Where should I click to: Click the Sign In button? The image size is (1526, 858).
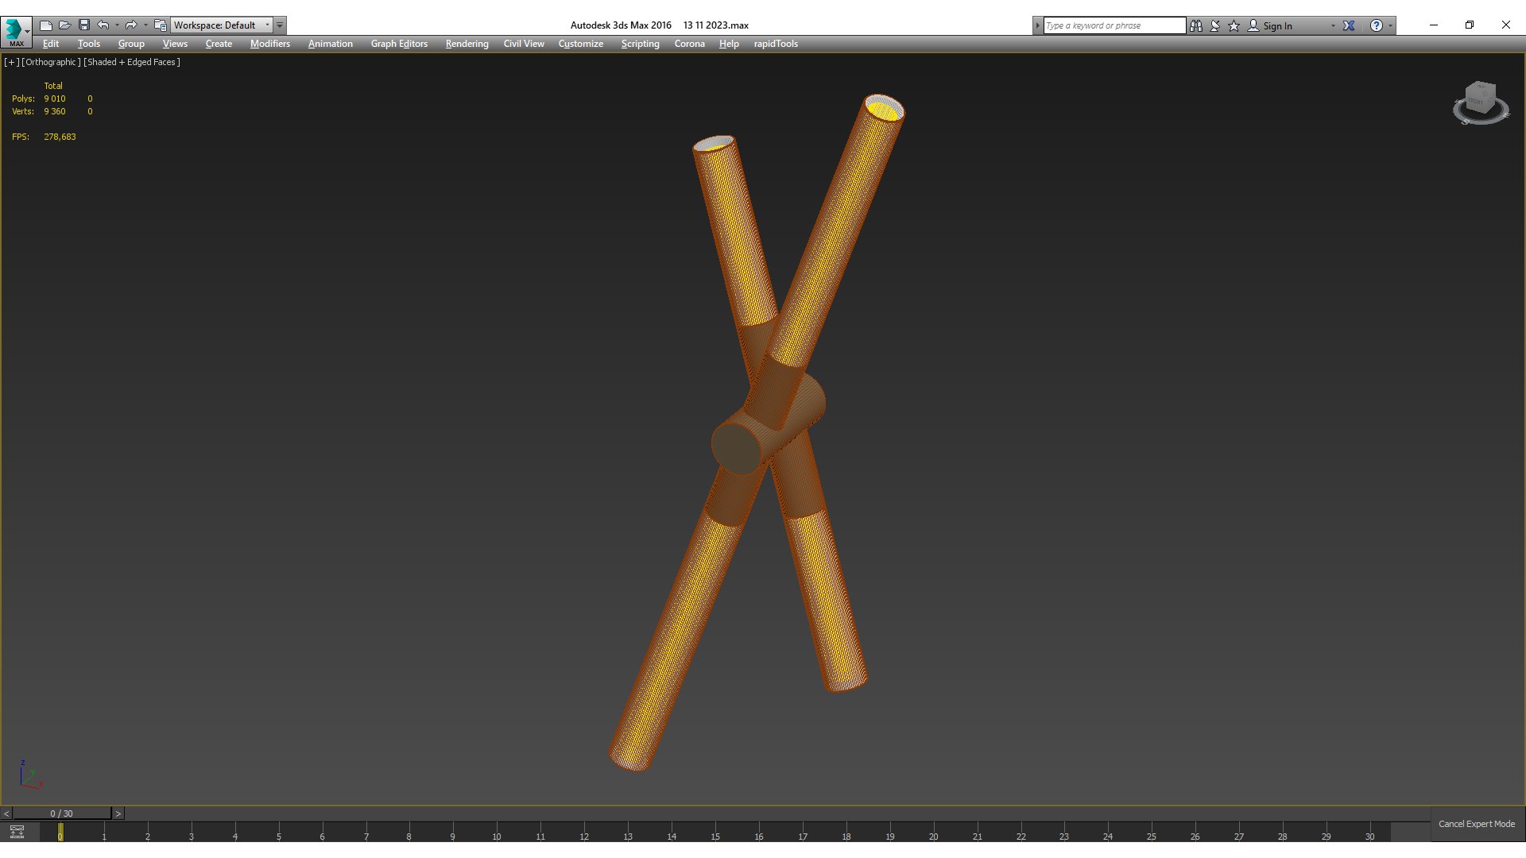pos(1270,25)
